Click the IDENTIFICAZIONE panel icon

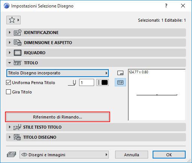point(18,33)
